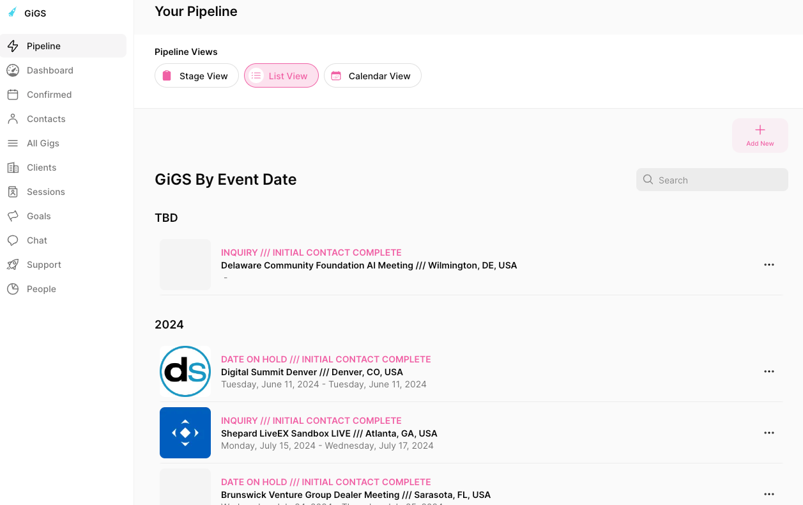This screenshot has width=803, height=505.
Task: Open Chat via its speech bubble icon
Action: 13,240
